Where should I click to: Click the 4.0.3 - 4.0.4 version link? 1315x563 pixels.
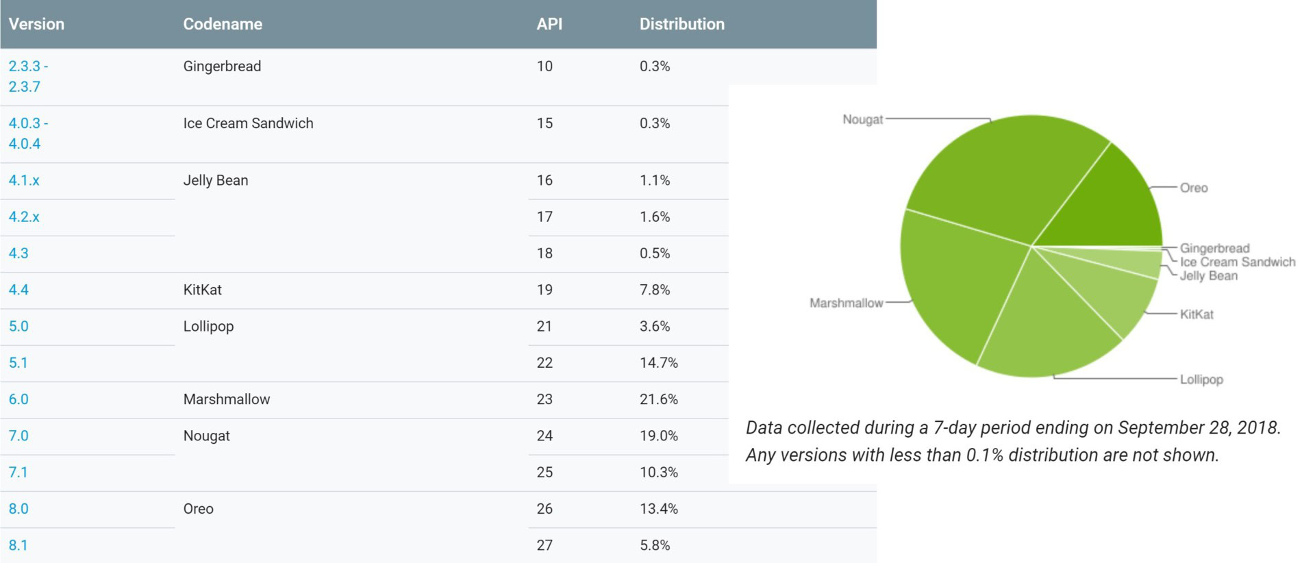[27, 133]
